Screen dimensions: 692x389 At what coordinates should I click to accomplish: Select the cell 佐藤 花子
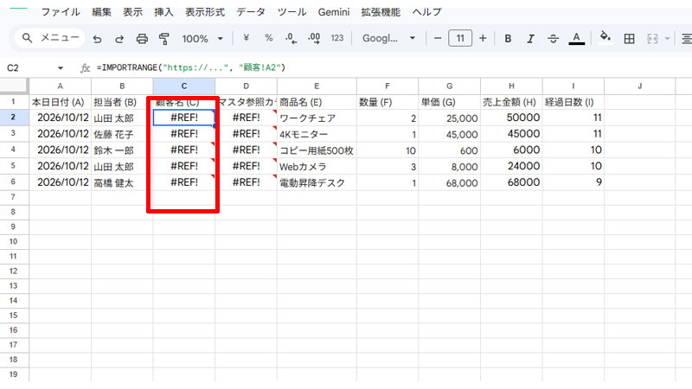[x=122, y=134]
